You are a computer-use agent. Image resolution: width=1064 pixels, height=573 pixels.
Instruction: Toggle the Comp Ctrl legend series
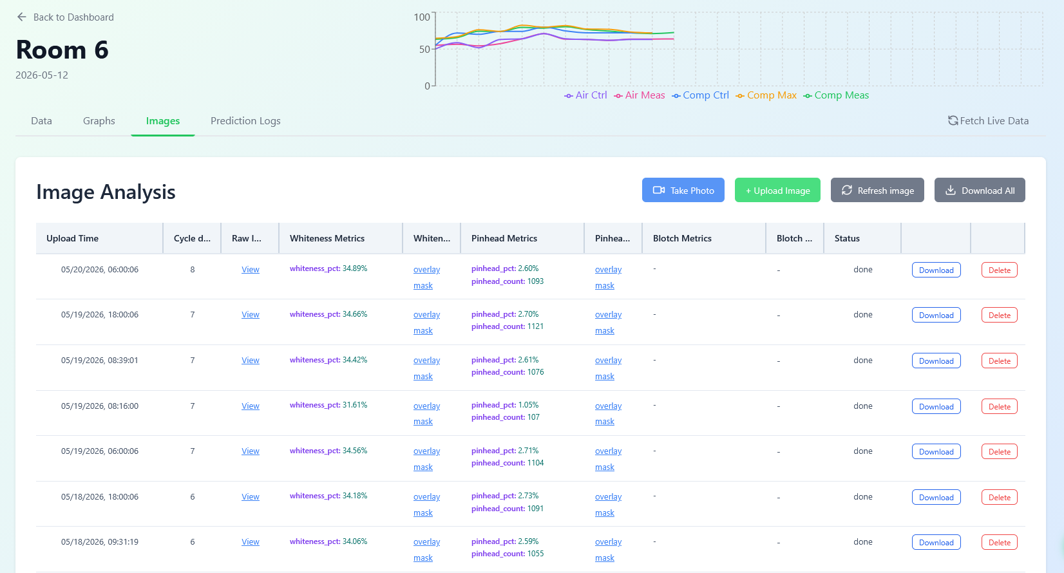(x=700, y=95)
